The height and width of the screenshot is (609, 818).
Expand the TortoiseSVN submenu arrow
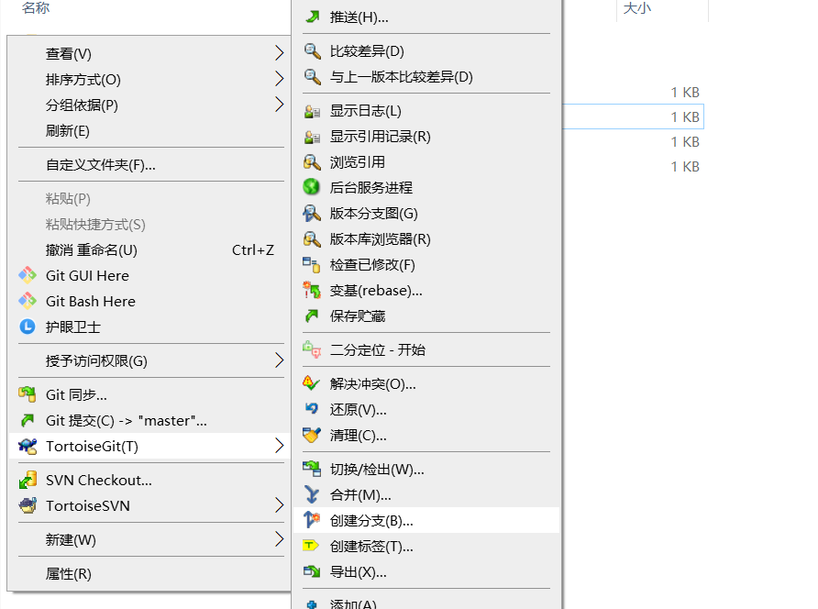click(x=280, y=505)
